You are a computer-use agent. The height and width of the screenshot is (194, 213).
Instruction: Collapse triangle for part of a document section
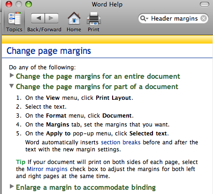11,86
